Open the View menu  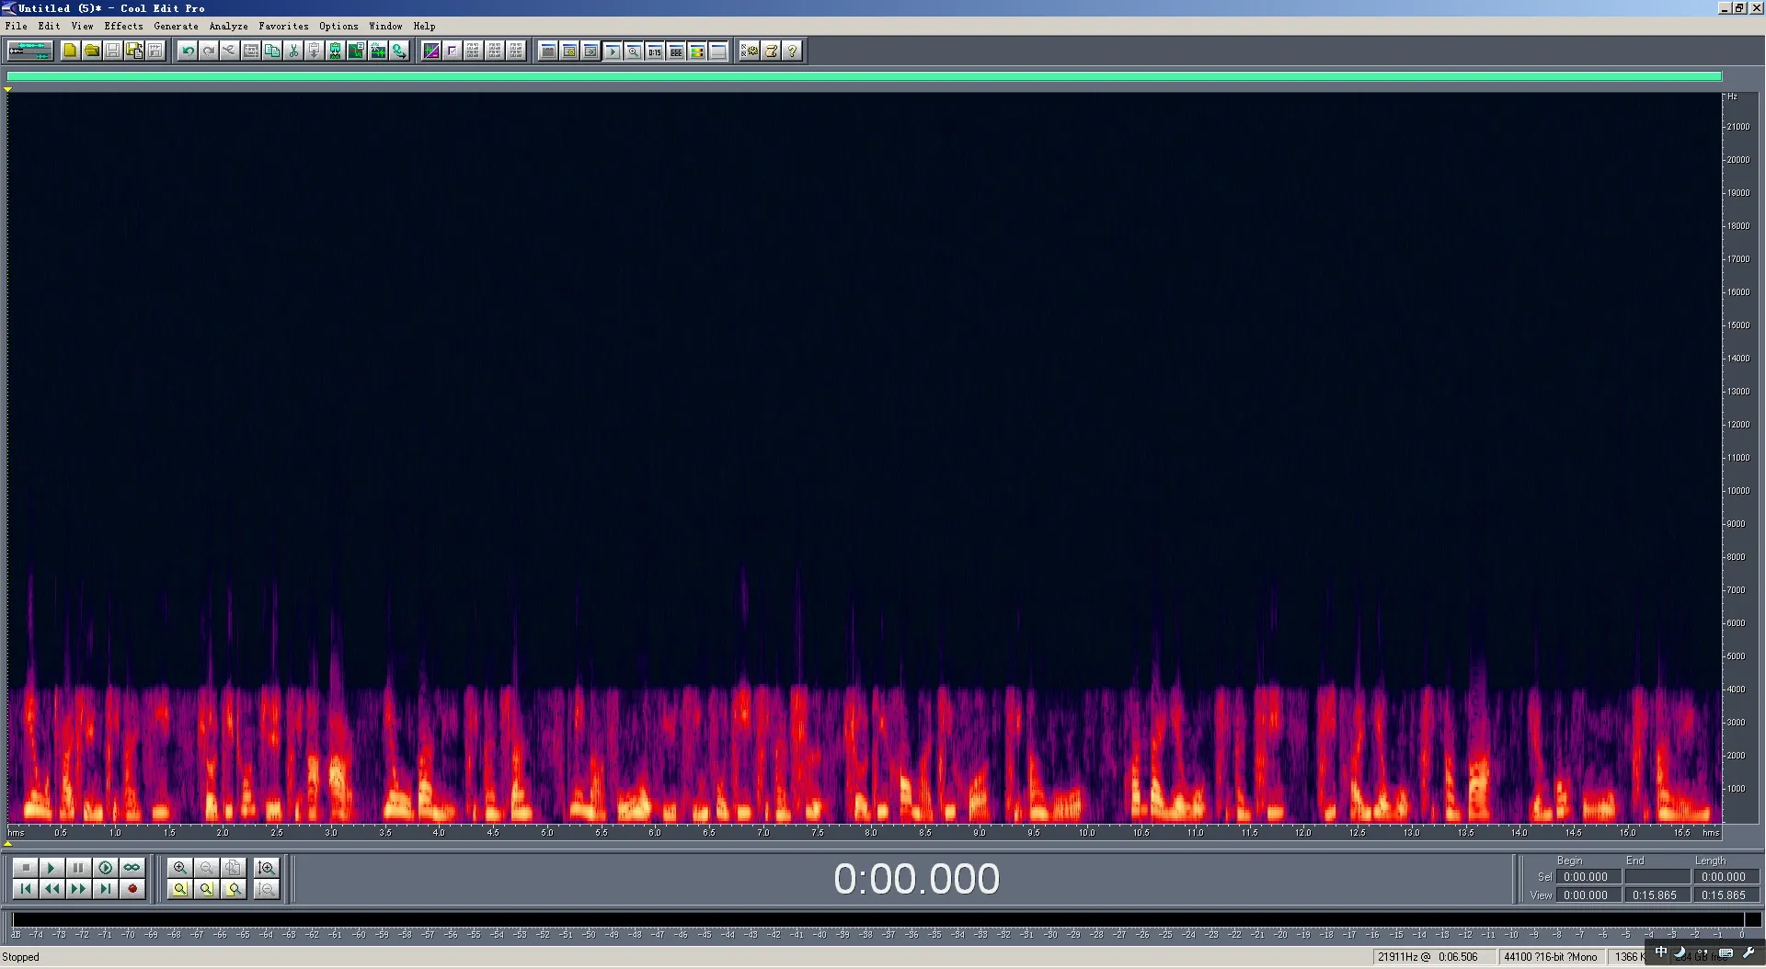click(82, 26)
